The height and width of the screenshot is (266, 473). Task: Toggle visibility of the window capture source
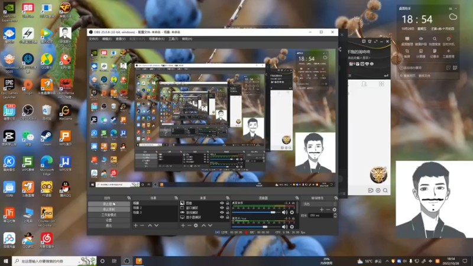pyautogui.click(x=222, y=208)
